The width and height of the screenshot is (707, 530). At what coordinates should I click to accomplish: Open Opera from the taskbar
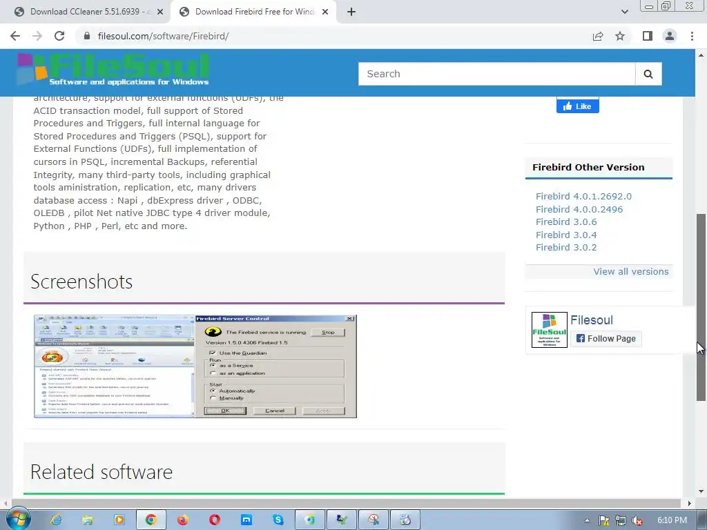click(215, 520)
